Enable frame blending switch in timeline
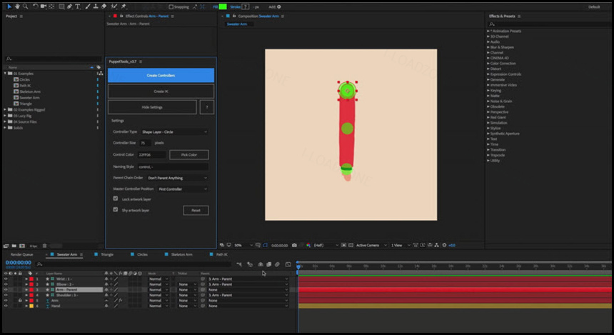This screenshot has height=335, width=614. point(269,264)
